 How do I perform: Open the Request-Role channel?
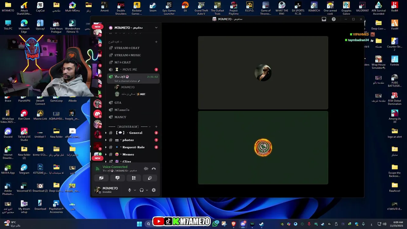[133, 147]
